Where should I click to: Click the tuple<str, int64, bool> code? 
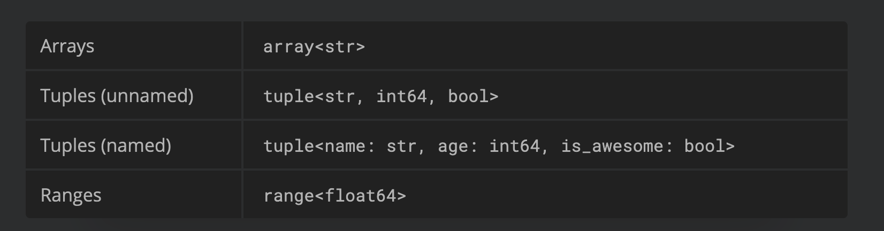click(x=380, y=96)
